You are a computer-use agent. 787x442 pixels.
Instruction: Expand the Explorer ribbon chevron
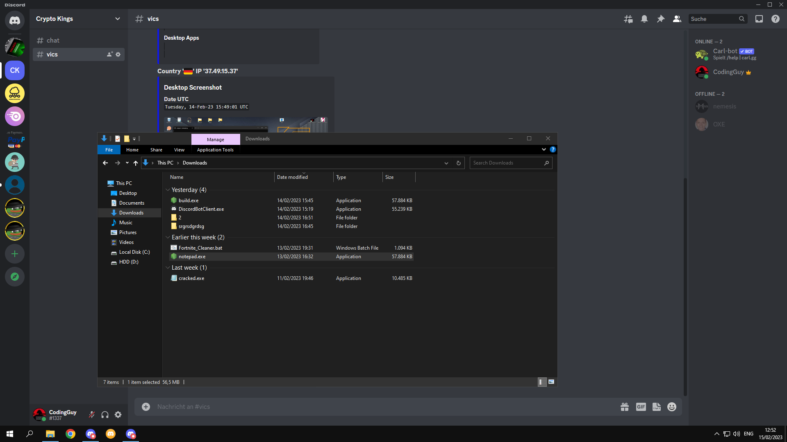544,149
